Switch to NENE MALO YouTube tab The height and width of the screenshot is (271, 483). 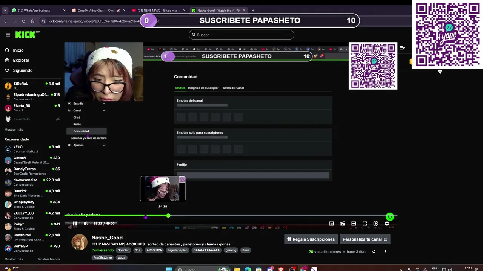coord(158,10)
